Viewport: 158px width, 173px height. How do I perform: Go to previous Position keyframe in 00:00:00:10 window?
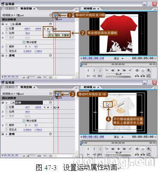pyautogui.click(x=45, y=29)
